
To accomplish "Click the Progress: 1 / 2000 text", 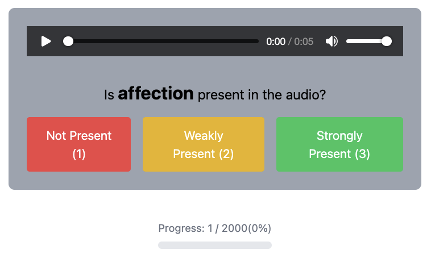I will [x=214, y=228].
